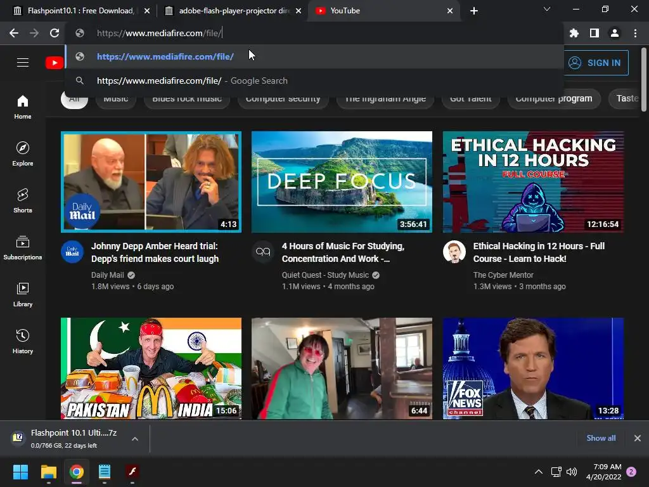Close the downloads bar
Viewport: 649px width, 487px height.
[638, 438]
